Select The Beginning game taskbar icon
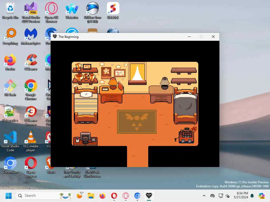This screenshot has height=202, width=270. tap(149, 195)
